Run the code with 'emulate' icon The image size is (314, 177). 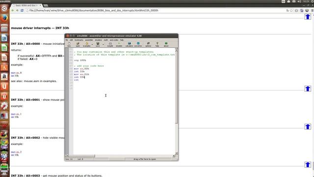click(x=119, y=44)
